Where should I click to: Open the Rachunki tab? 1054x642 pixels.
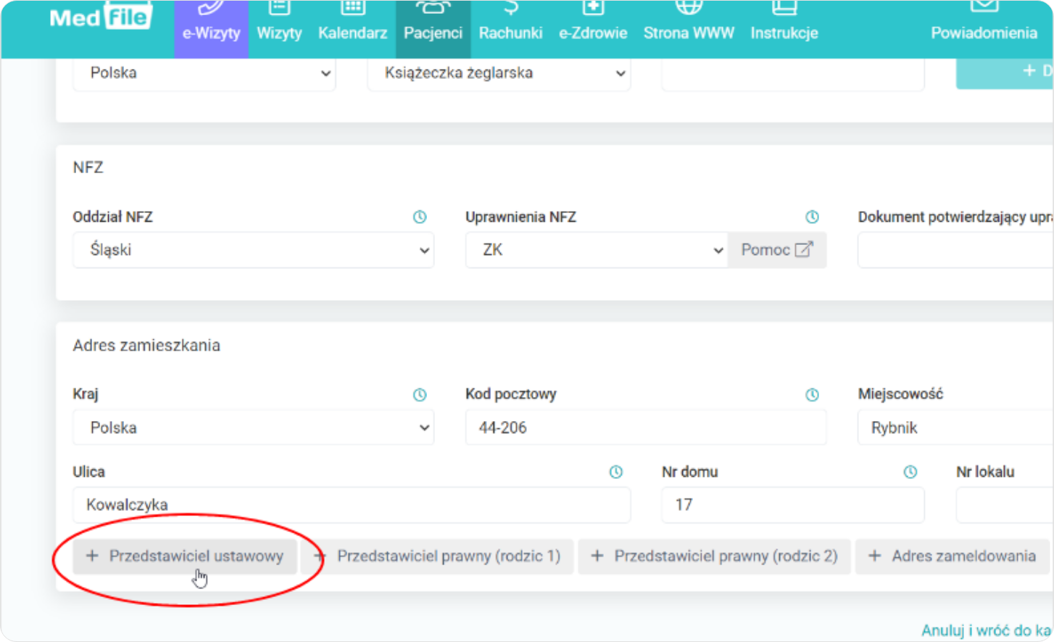tap(510, 29)
